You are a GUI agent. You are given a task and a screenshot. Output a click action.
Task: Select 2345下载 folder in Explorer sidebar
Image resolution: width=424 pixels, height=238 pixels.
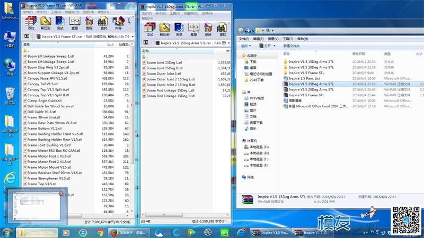pyautogui.click(x=254, y=80)
